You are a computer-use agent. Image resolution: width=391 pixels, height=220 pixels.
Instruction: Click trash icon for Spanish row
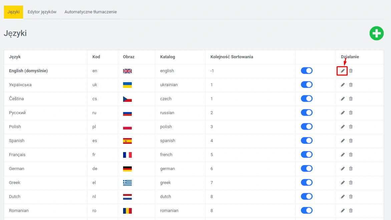tap(351, 141)
